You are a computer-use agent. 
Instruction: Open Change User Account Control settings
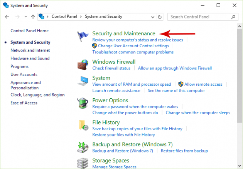click(133, 46)
